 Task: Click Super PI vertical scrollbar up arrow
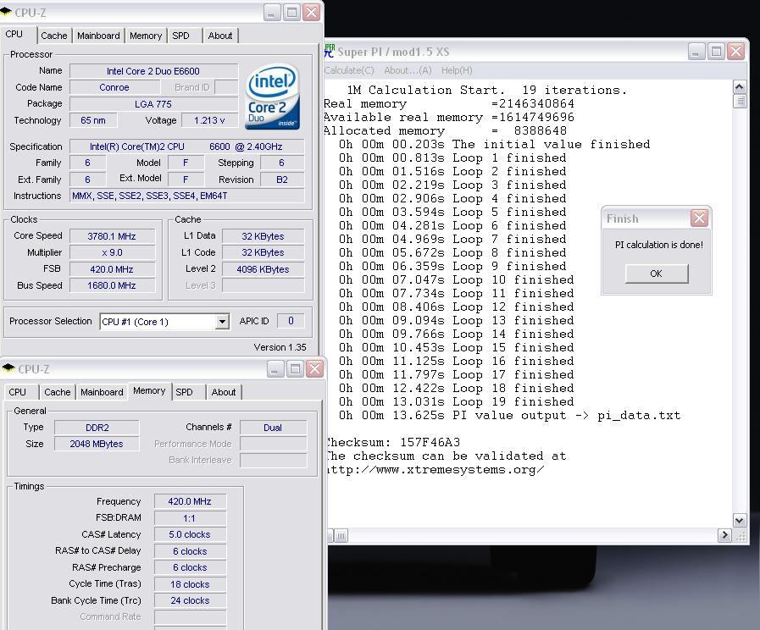[739, 87]
